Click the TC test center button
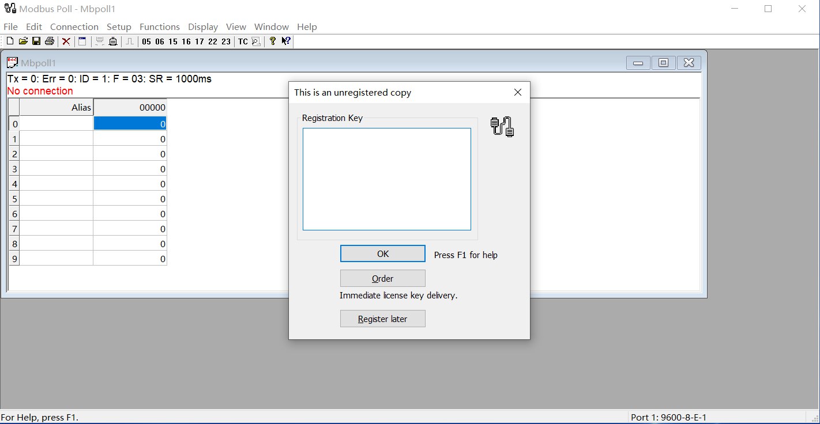Image resolution: width=820 pixels, height=424 pixels. (x=243, y=41)
